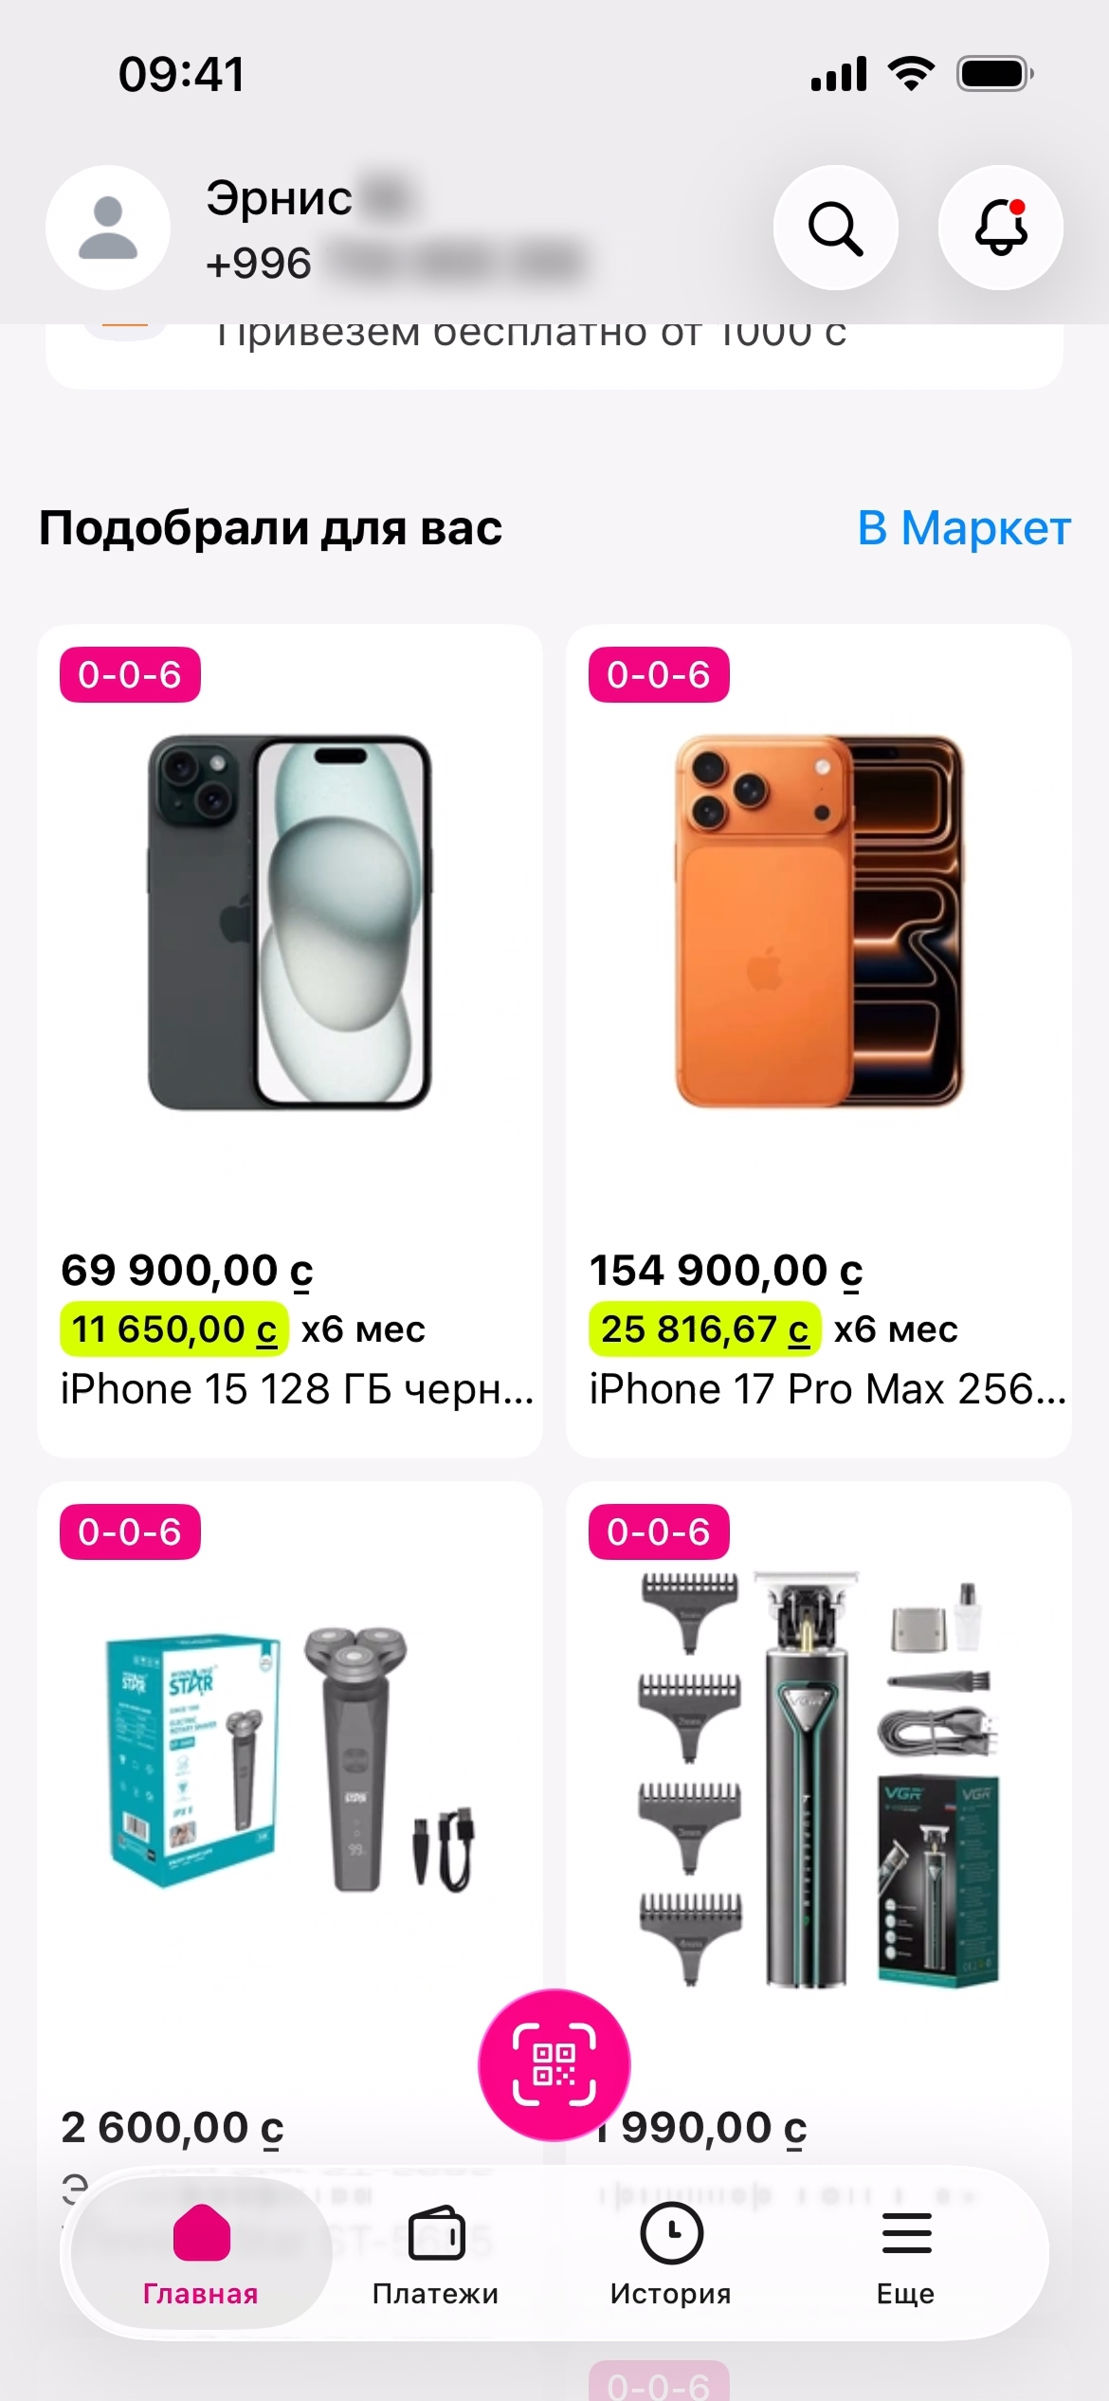Open the В Маркет link

(x=964, y=528)
